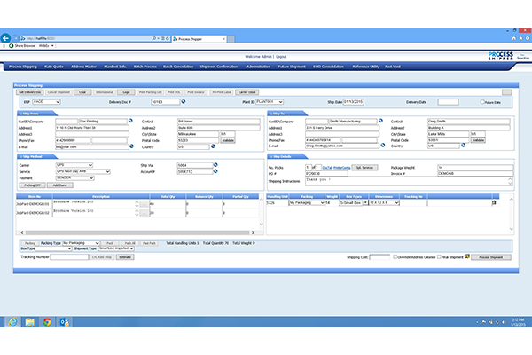Screen dimensions: 532x355
Task: Click the Logout link
Action: point(281,57)
